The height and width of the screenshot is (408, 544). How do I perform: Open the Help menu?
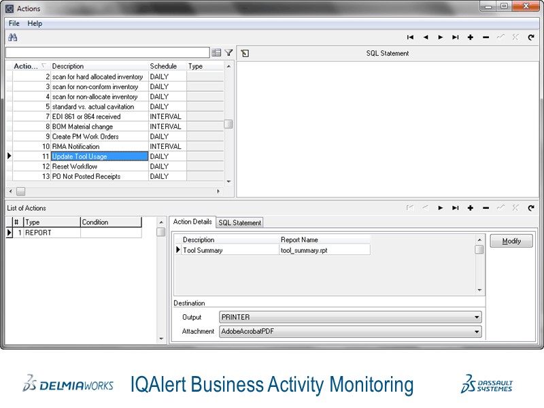[34, 22]
